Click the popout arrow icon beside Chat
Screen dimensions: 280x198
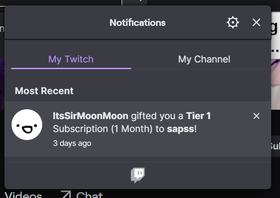pyautogui.click(x=66, y=195)
